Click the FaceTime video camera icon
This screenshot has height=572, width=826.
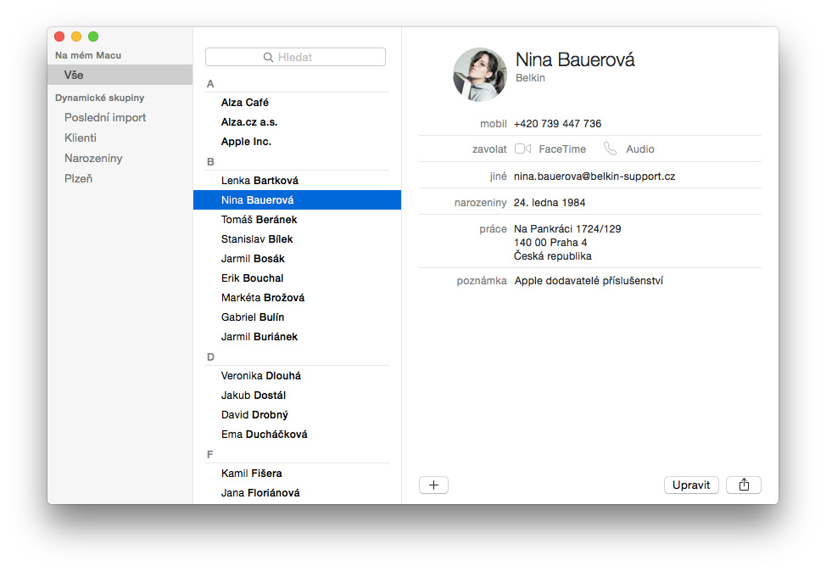[x=522, y=149]
